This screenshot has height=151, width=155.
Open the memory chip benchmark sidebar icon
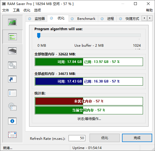[12, 51]
